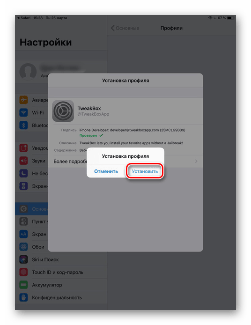This screenshot has width=251, height=325.
Task: Return to Safari via status bar link
Action: tap(24, 18)
